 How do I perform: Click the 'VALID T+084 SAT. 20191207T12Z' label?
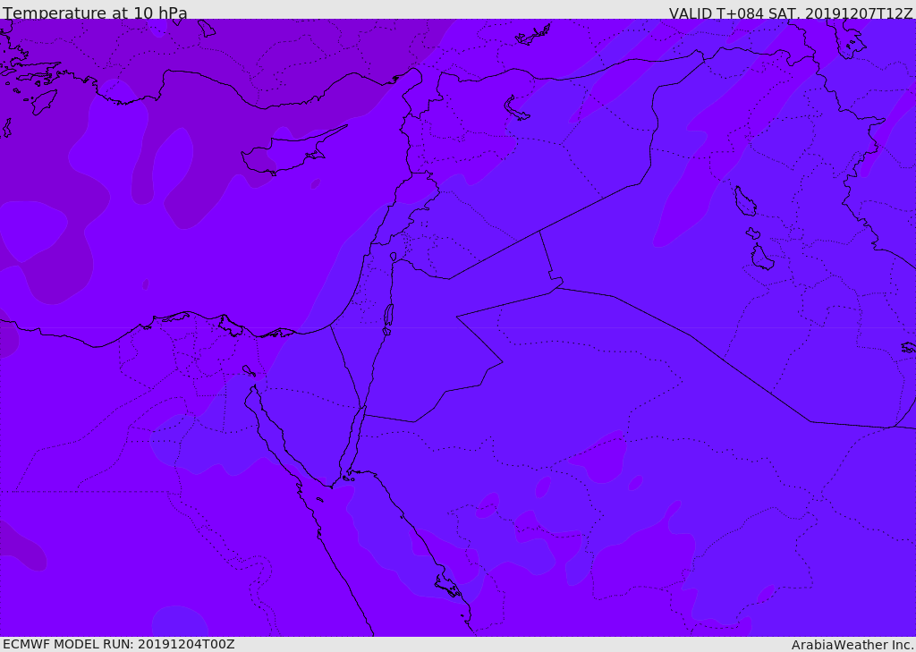(x=791, y=13)
